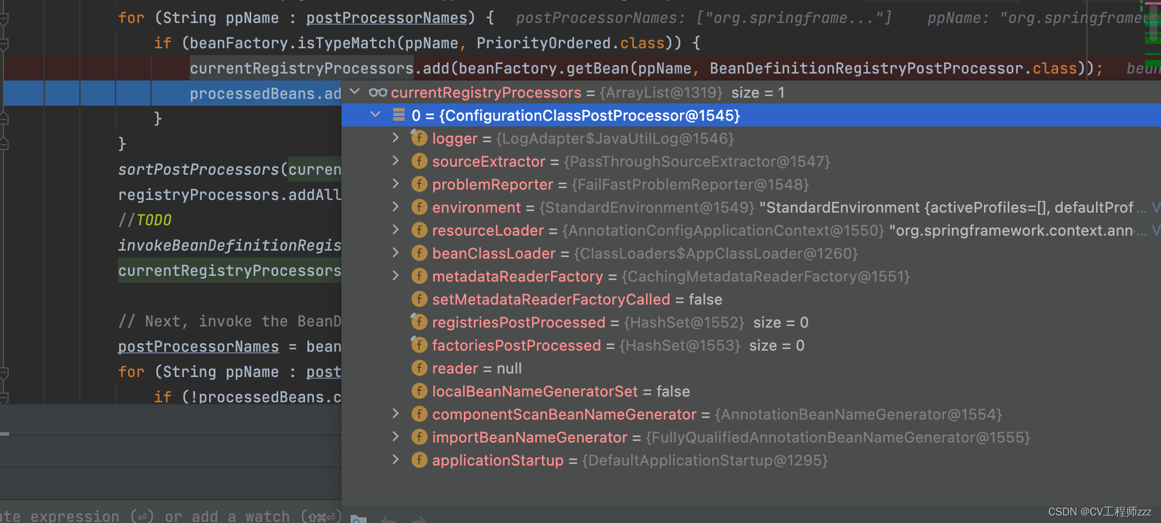Screen dimensions: 1161x523
Task: Click the field icon next to registriesPostProcessed
Action: pyautogui.click(x=419, y=322)
